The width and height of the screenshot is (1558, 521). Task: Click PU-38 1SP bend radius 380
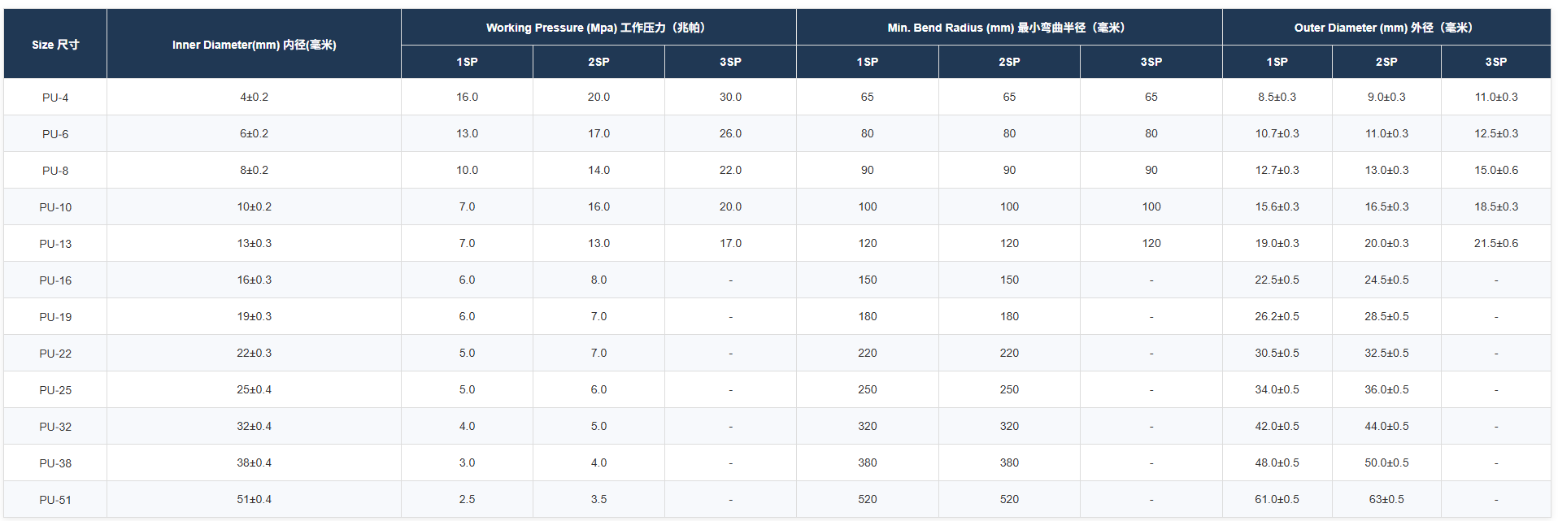tap(868, 462)
